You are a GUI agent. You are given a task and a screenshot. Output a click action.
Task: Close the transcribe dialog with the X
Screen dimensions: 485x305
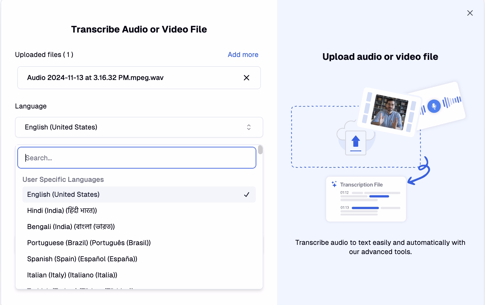click(470, 13)
